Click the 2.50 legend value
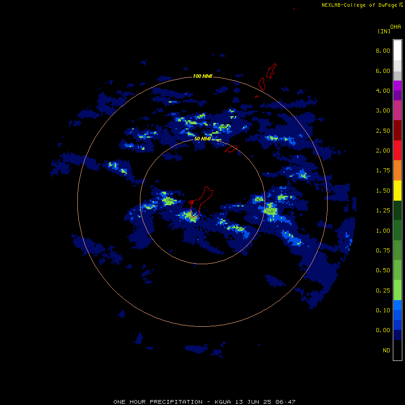 [383, 130]
